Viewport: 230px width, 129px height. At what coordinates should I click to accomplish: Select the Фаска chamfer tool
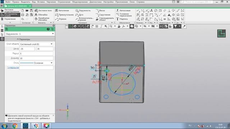click(x=100, y=10)
